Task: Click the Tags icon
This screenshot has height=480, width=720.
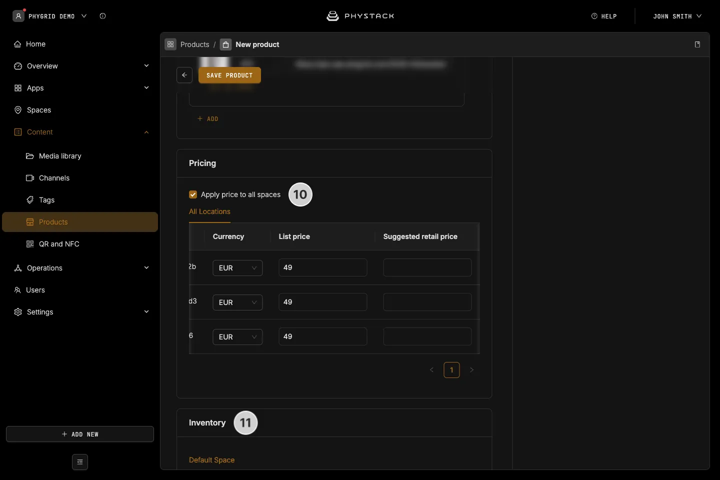Action: click(x=30, y=200)
